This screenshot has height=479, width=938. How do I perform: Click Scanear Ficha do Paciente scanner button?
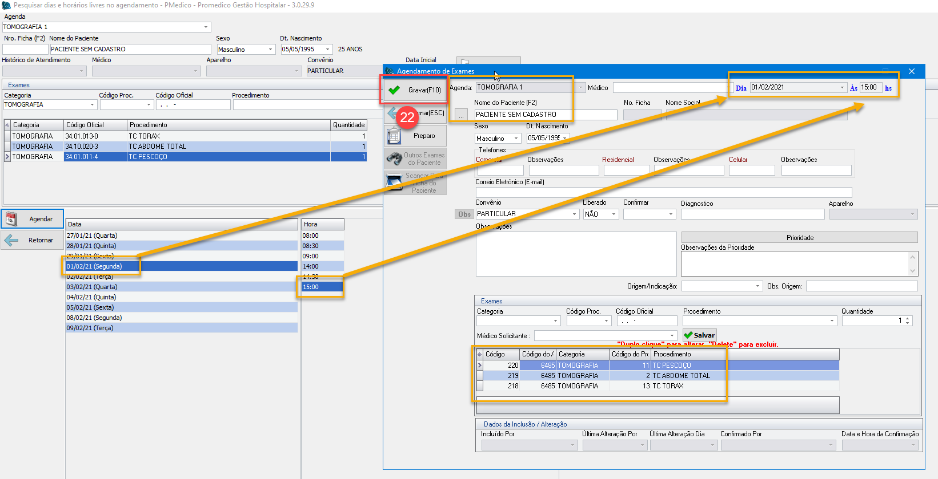[x=415, y=183]
